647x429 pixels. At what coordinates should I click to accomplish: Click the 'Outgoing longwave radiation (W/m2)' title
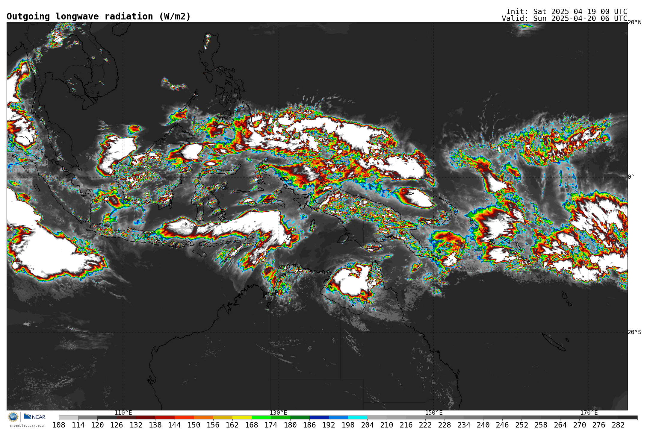(x=99, y=16)
